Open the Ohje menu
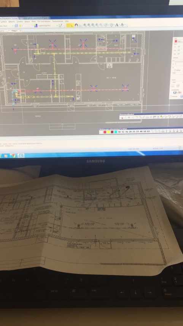The width and height of the screenshot is (183, 326). [x=67, y=21]
